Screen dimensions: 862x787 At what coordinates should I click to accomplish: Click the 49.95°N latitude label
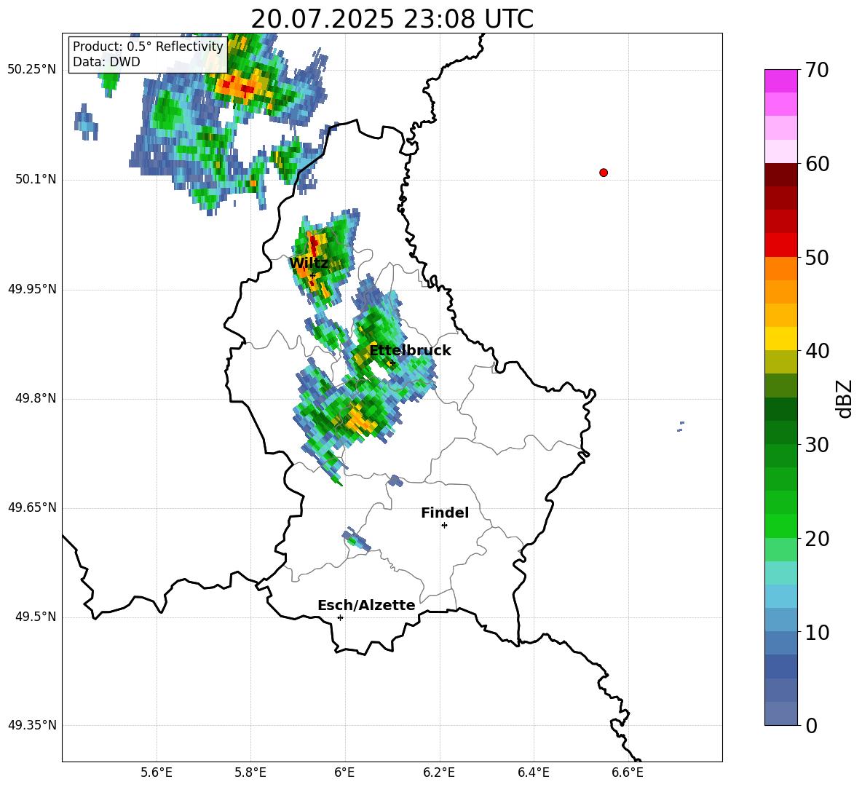click(x=32, y=289)
